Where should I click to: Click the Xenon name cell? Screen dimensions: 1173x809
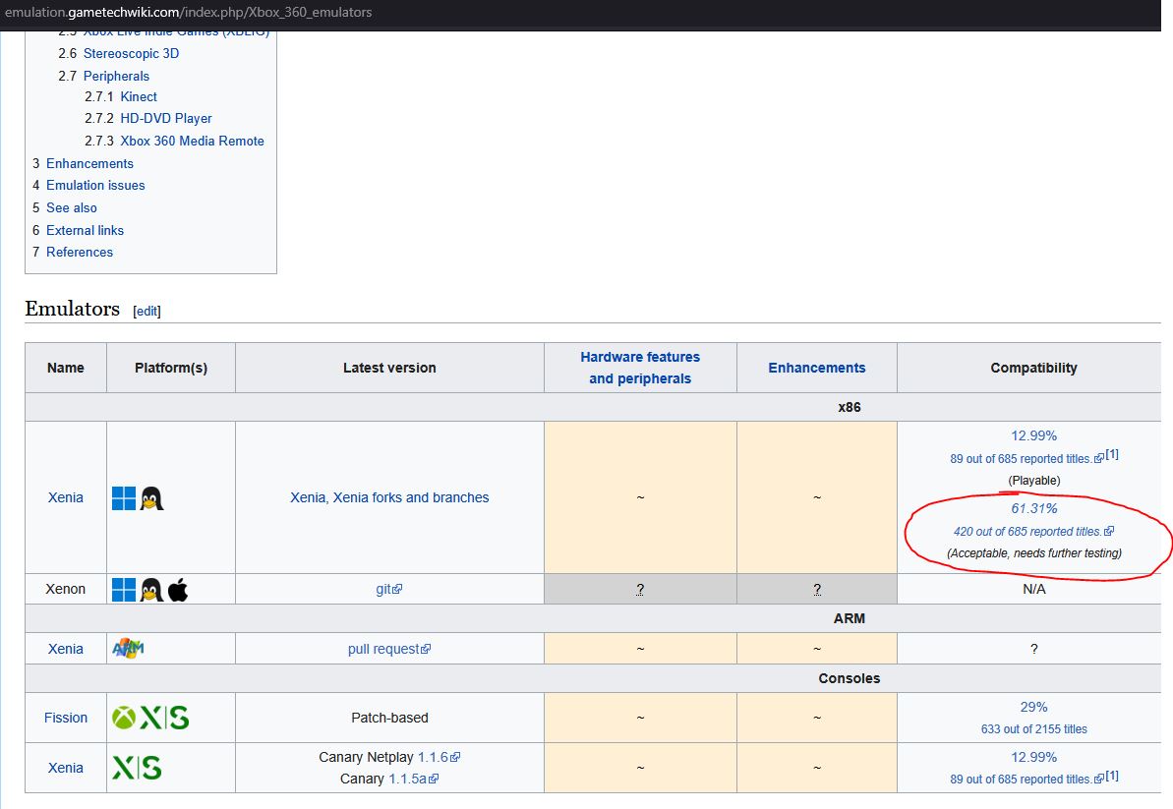coord(66,589)
